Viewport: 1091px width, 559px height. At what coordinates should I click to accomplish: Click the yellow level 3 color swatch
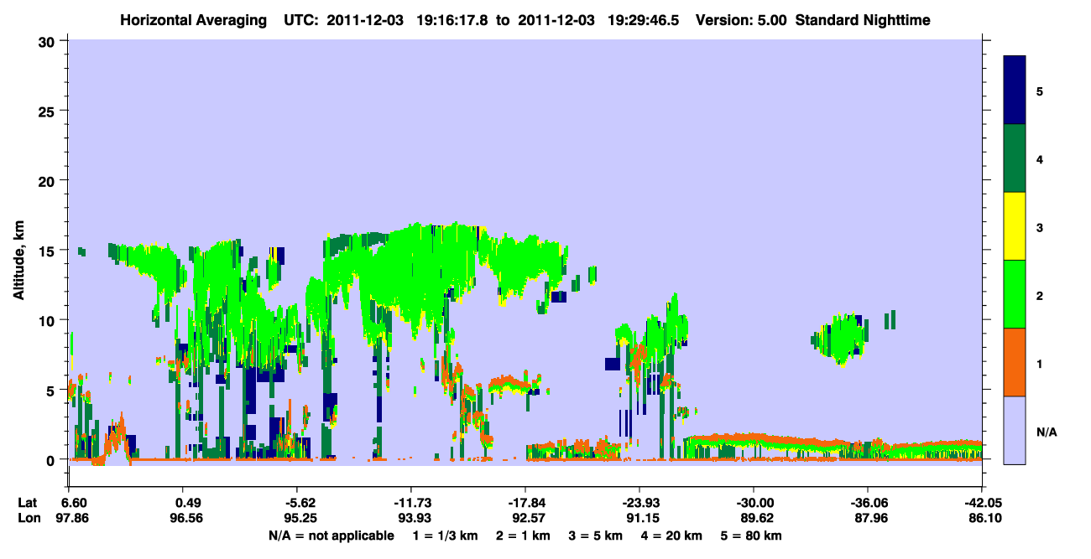tap(1015, 226)
